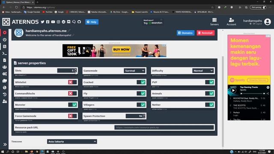Click the server avatar icon beside hardiansyahs.aternos.me
This screenshot has width=274, height=154.
[19, 33]
